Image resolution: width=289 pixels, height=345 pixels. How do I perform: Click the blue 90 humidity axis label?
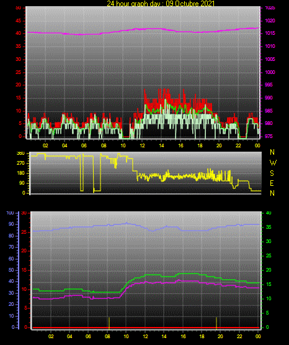(11, 224)
